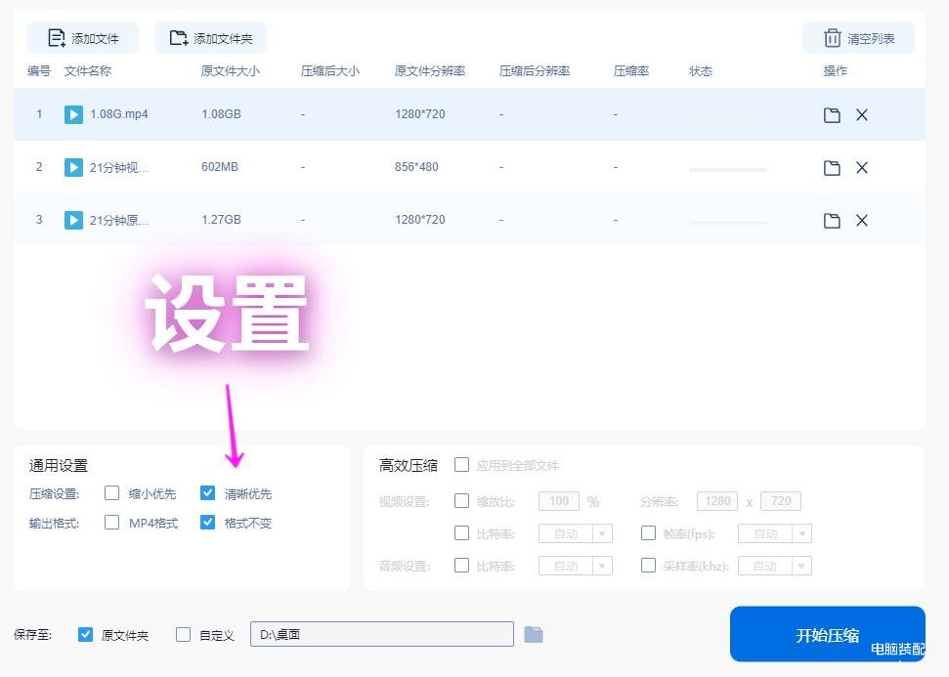Click the resolution width field 1280
This screenshot has height=677, width=949.
tap(717, 501)
